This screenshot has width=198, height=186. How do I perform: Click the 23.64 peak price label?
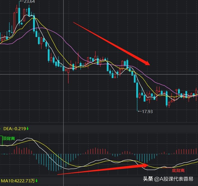coord(29,2)
